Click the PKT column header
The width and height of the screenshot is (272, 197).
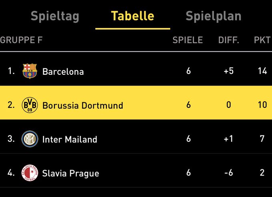[262, 40]
